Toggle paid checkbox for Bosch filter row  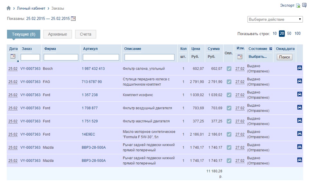tap(229, 69)
